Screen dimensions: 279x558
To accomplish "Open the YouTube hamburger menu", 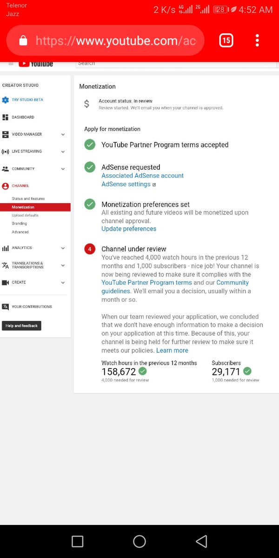I will (11, 63).
